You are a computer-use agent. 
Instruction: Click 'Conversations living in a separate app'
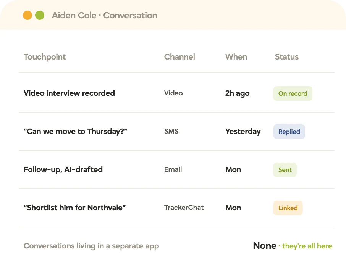(x=91, y=246)
